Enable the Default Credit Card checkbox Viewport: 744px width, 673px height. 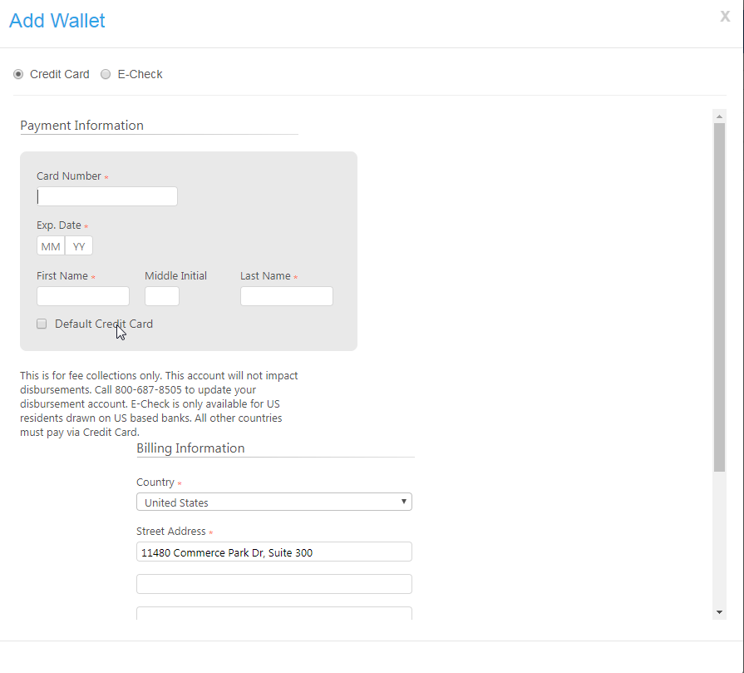pyautogui.click(x=42, y=324)
